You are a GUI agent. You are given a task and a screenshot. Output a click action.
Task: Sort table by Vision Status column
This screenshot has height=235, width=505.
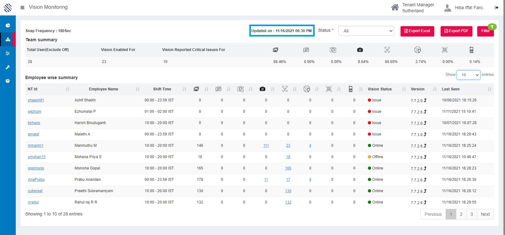pyautogui.click(x=380, y=89)
